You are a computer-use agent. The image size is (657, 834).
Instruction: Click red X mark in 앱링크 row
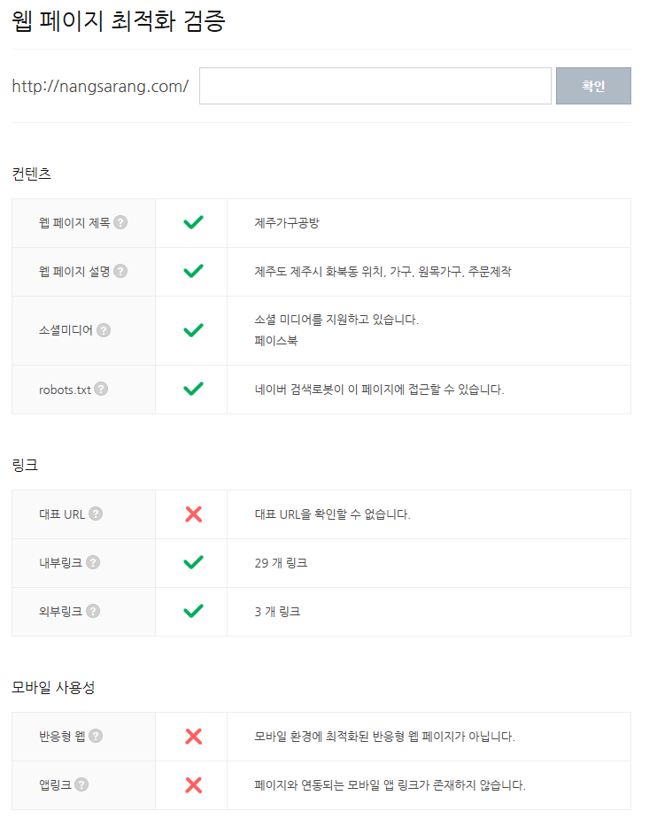194,785
